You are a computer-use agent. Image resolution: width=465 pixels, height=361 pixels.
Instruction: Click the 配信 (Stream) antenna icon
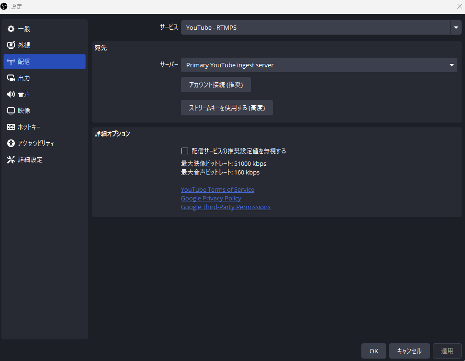(x=11, y=61)
